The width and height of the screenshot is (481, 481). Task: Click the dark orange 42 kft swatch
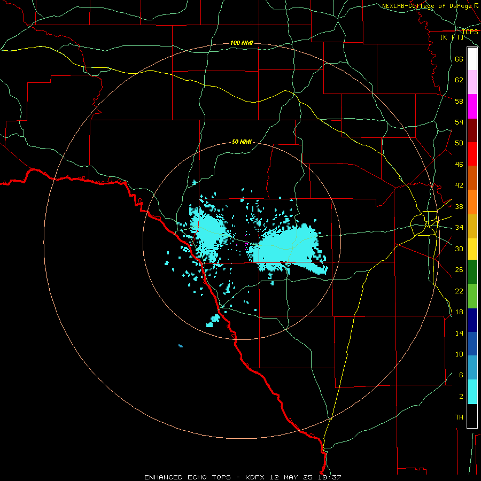pyautogui.click(x=472, y=178)
